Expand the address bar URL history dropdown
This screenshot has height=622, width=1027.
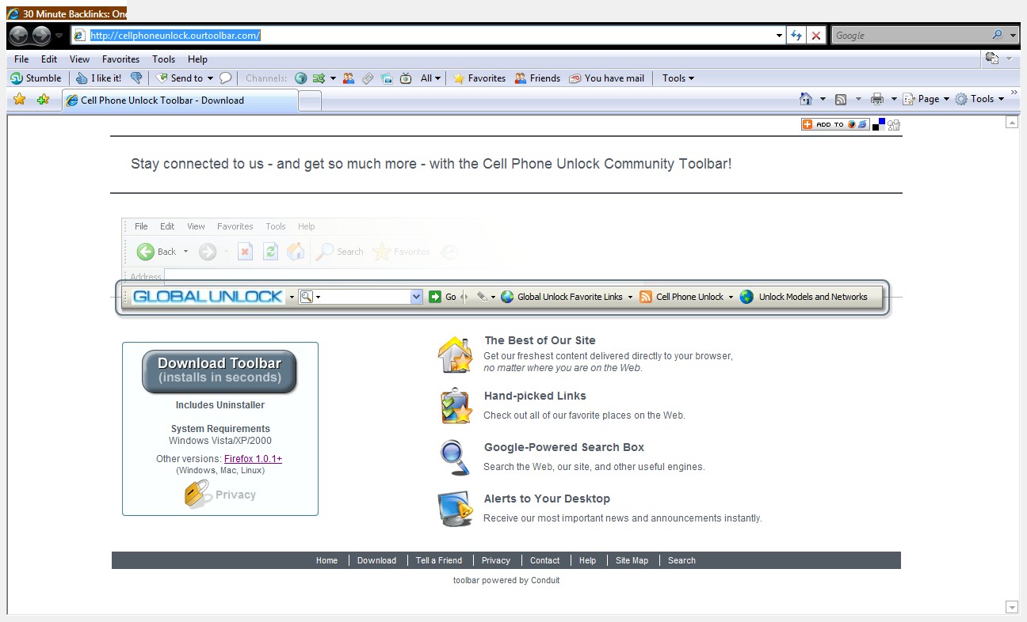[x=779, y=36]
